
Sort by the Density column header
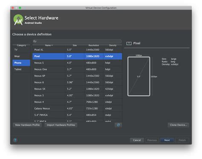coord(113,45)
